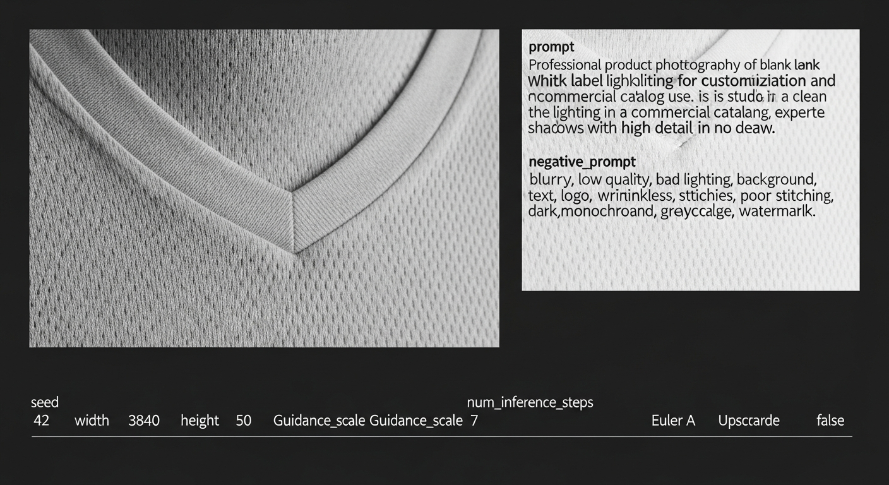Click the "seed" label

[45, 402]
